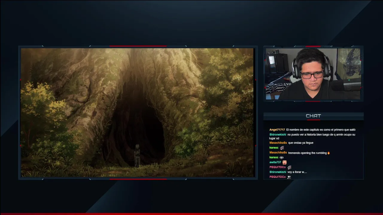Click the emote beside the upper PEQUITOCo name
The width and height of the screenshot is (383, 215).
click(x=289, y=168)
